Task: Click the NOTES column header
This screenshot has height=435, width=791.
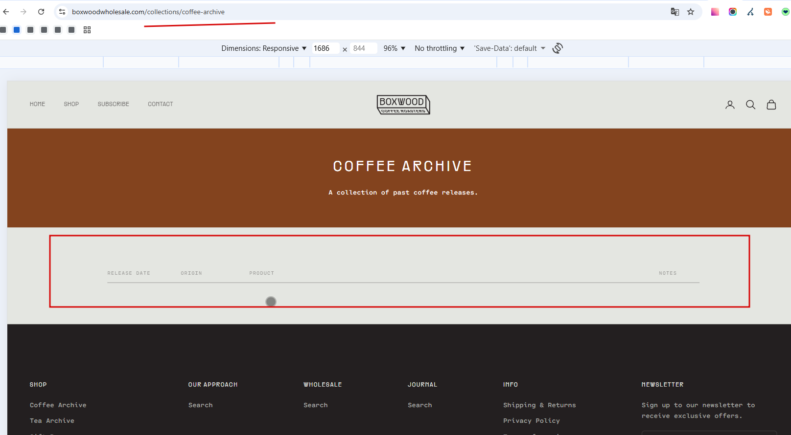Action: click(x=668, y=273)
